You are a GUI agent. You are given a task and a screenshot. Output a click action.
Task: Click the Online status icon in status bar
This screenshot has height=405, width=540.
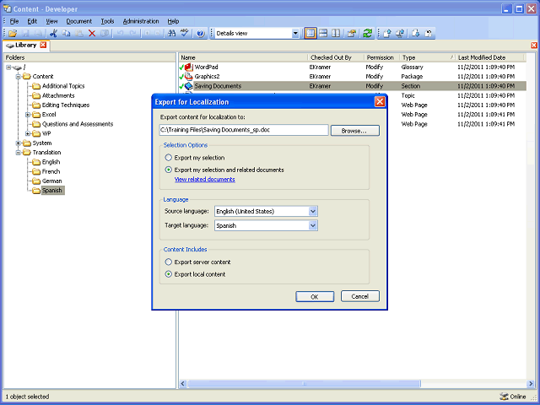point(504,397)
